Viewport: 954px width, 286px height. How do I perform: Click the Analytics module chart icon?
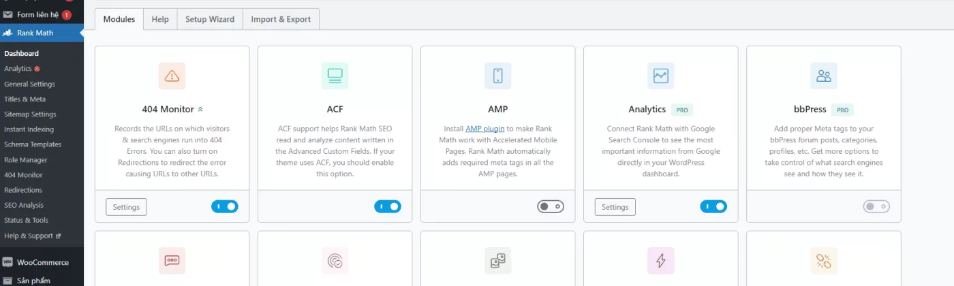660,76
